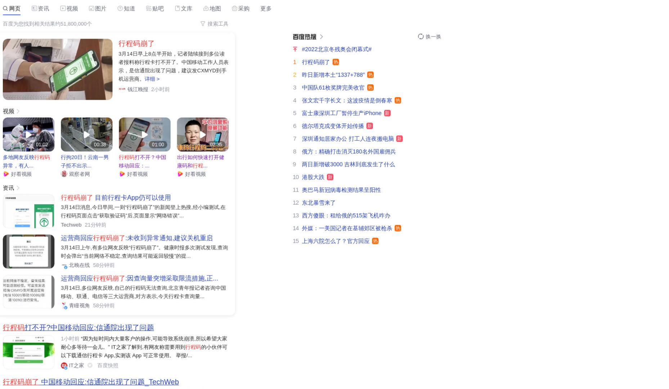669x389 pixels.
Task: Click 新 badge beside 富士康深圳工厂暂停生产iPhone
Action: coord(387,113)
